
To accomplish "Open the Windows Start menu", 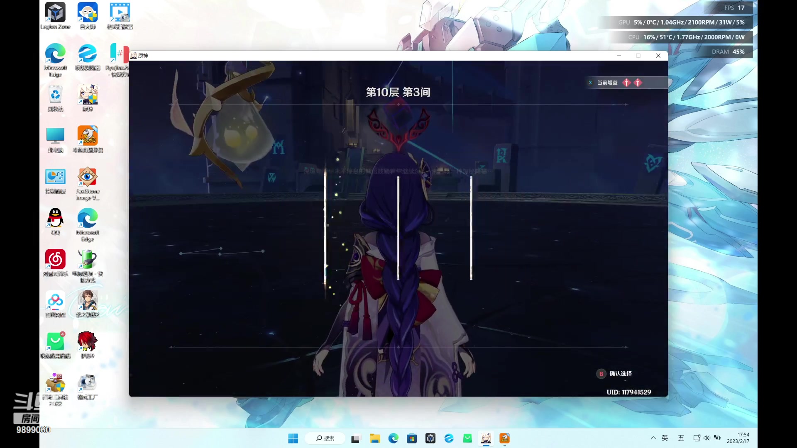I will (x=293, y=438).
